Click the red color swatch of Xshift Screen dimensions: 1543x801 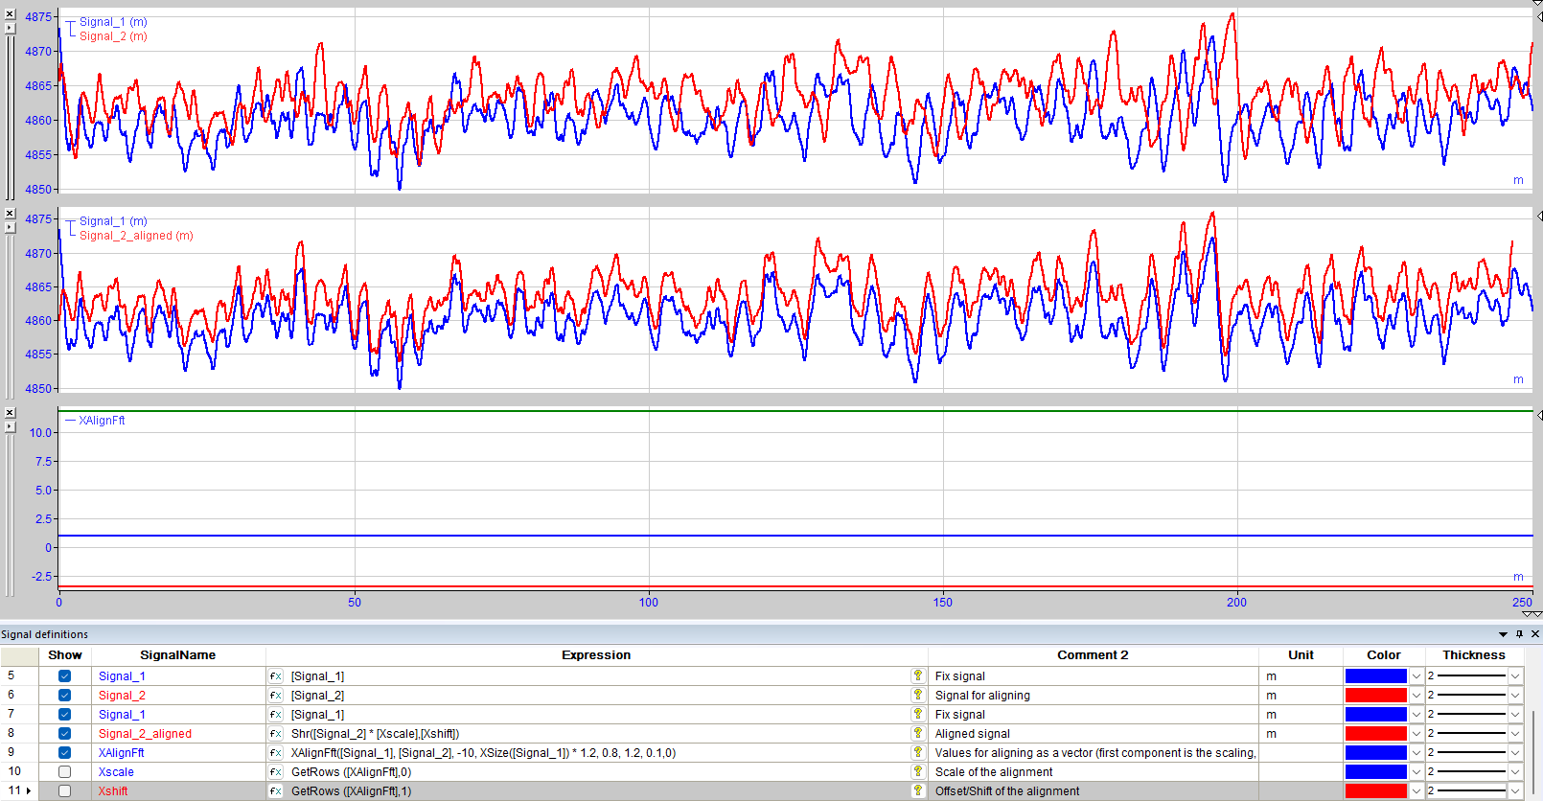coord(1375,791)
